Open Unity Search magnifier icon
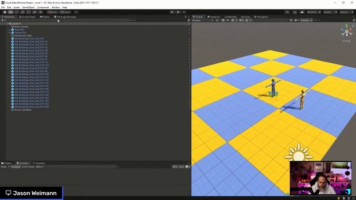Viewport: 356px width, 200px height. click(287, 12)
